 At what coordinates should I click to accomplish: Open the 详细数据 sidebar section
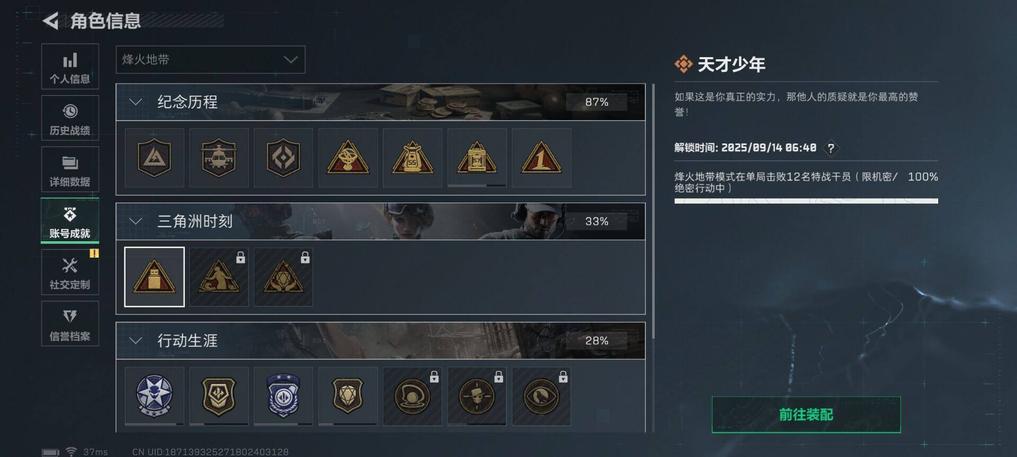click(x=70, y=169)
